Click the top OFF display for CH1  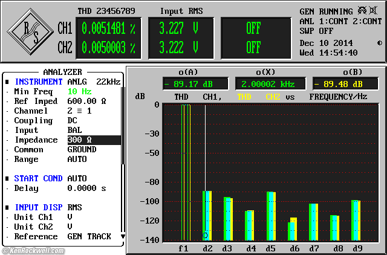pyautogui.click(x=253, y=28)
